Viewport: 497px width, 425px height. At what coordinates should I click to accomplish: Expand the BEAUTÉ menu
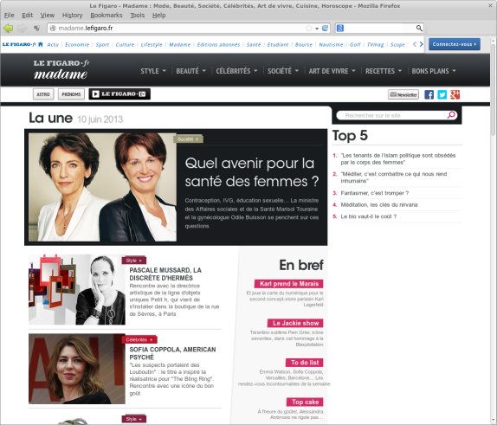(x=190, y=71)
